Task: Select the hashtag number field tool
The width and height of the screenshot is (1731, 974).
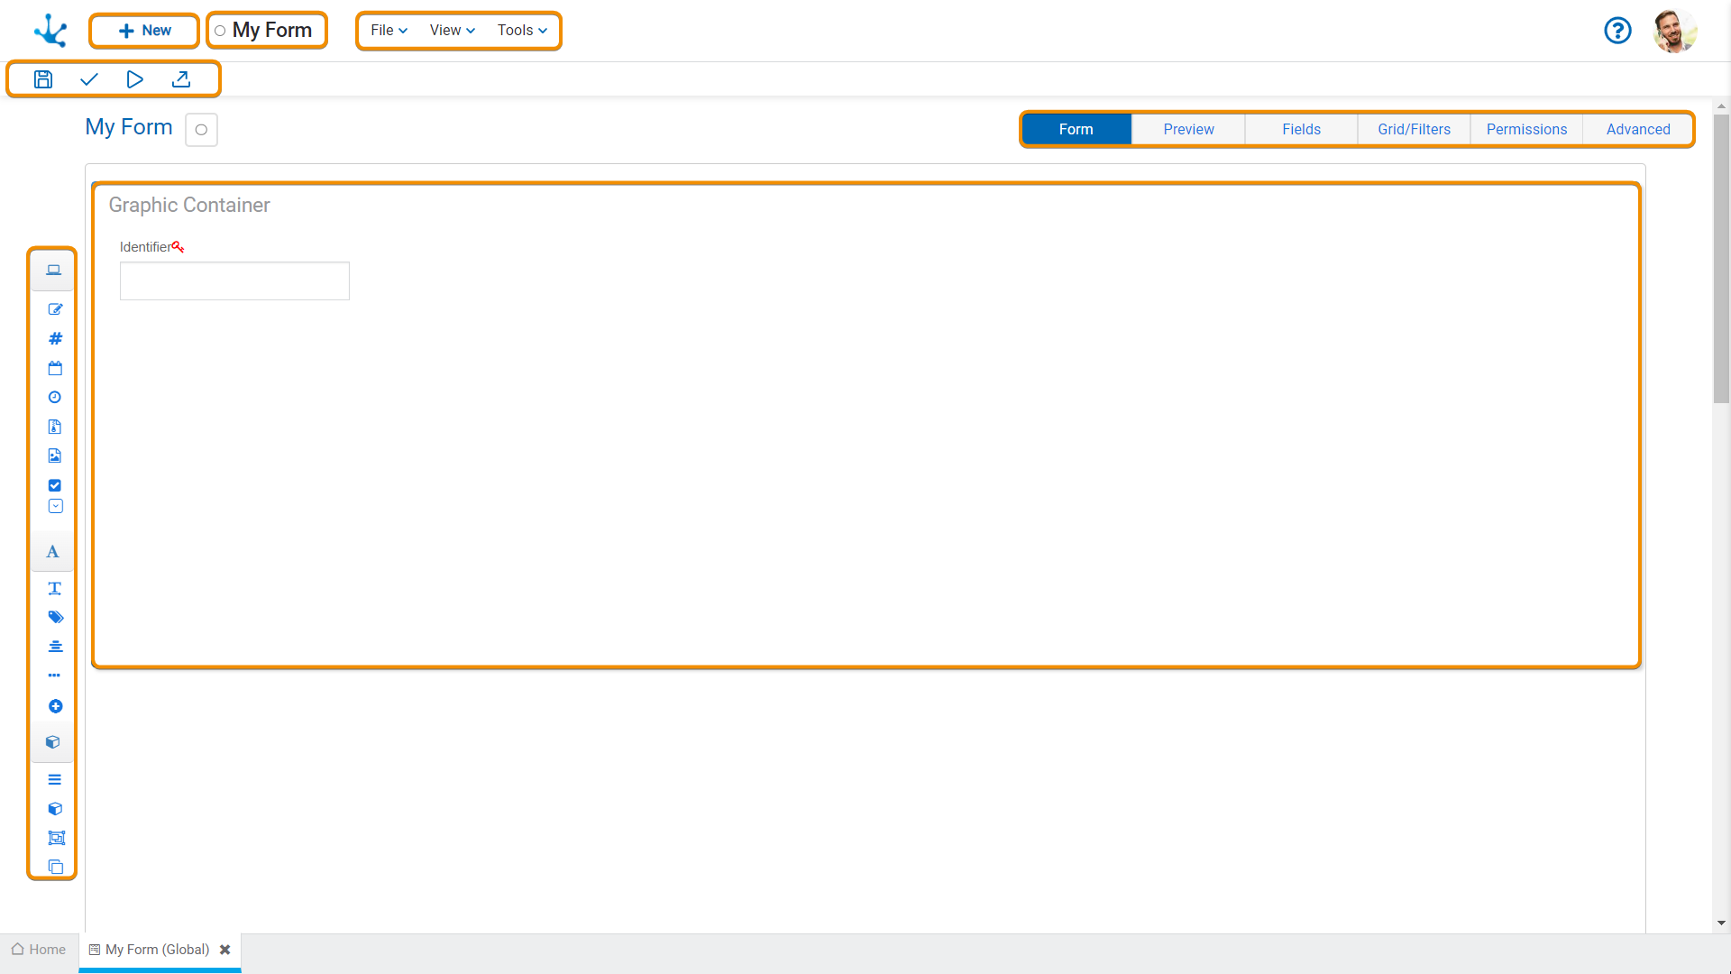Action: pos(55,338)
